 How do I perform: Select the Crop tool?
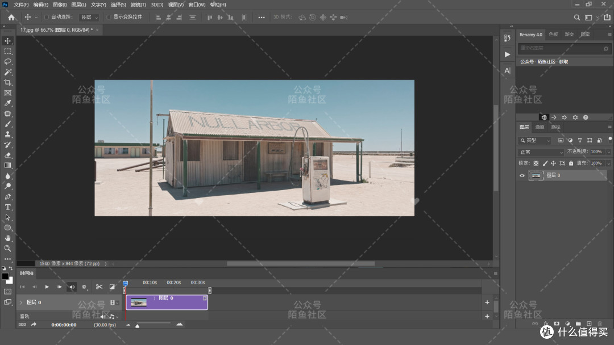pyautogui.click(x=7, y=82)
